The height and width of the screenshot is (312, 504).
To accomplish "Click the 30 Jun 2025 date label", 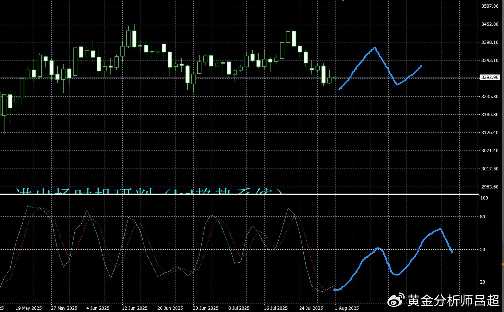I will coord(205,308).
